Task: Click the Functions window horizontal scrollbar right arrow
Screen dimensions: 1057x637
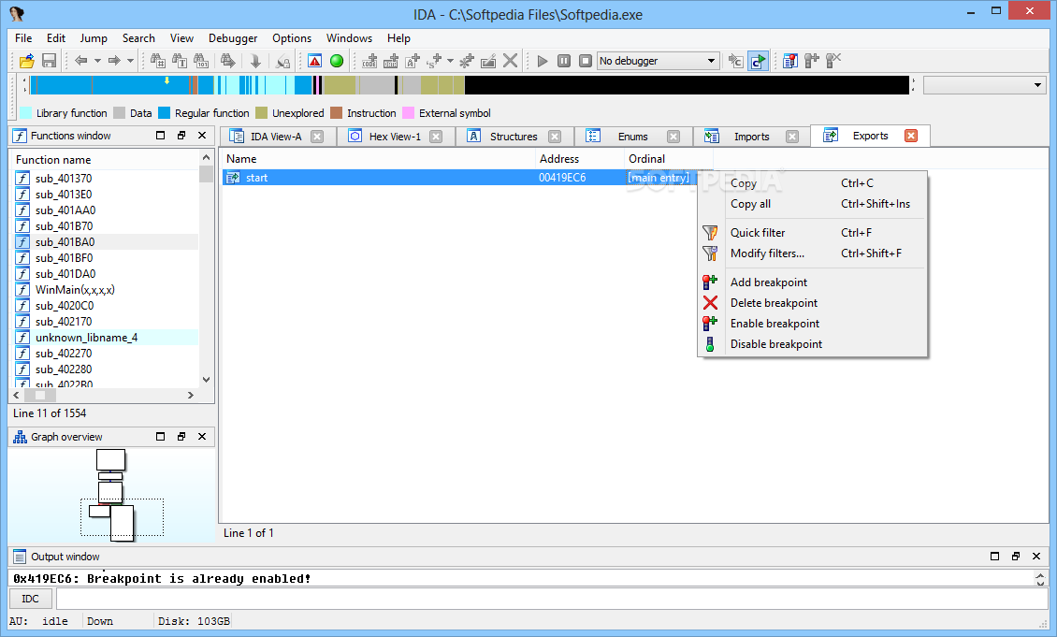Action: click(191, 396)
